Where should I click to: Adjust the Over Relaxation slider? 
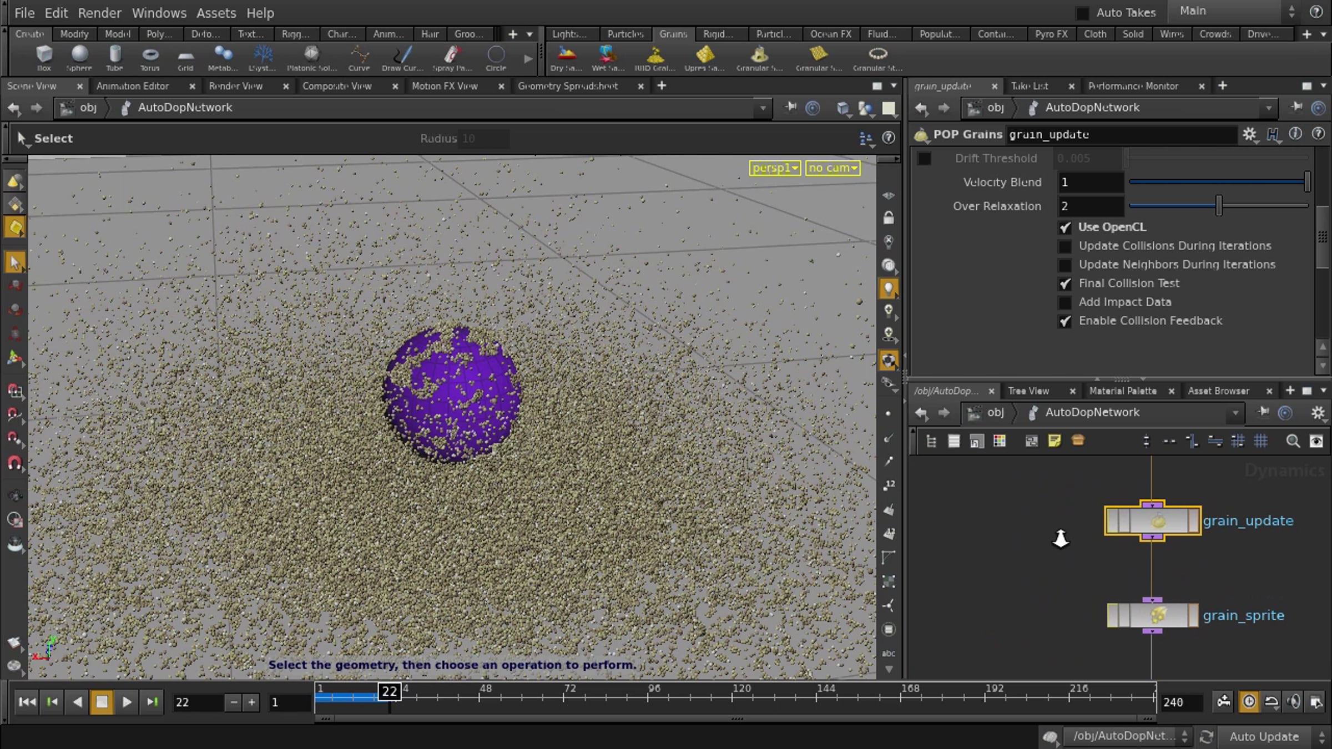[x=1219, y=206]
